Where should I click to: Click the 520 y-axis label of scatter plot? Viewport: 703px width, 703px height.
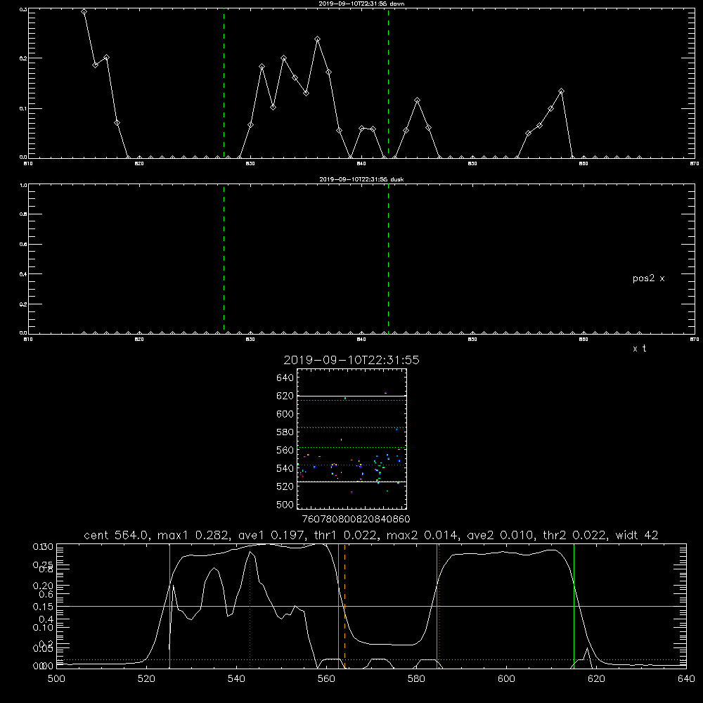(285, 486)
